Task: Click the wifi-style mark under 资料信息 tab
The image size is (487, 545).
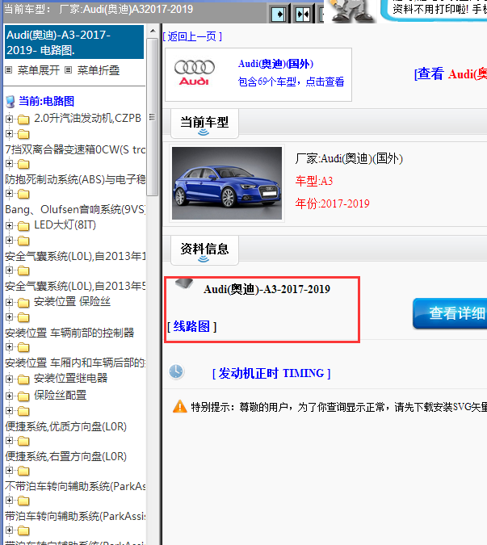Action: click(204, 259)
